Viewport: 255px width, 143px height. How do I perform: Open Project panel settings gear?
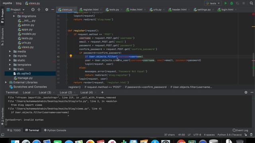47,10
